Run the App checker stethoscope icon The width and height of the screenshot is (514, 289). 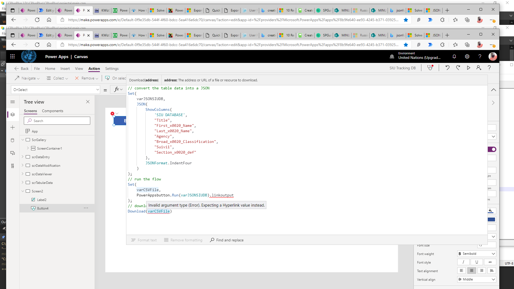click(x=430, y=68)
